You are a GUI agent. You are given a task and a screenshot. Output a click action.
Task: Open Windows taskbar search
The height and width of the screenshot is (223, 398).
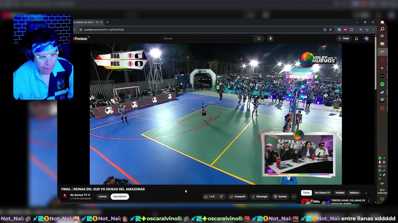point(382,29)
